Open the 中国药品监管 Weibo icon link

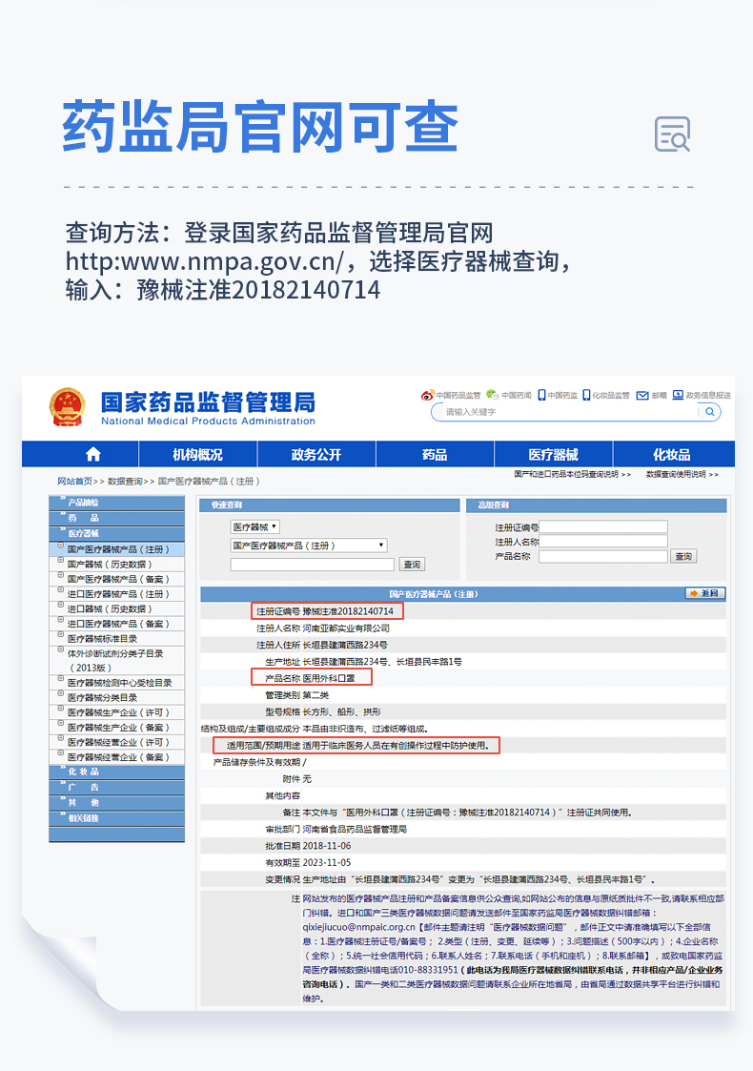[427, 395]
